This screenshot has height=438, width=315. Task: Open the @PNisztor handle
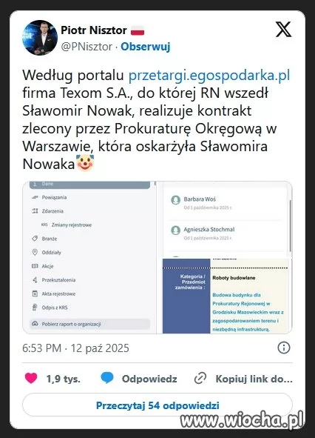[x=87, y=47]
